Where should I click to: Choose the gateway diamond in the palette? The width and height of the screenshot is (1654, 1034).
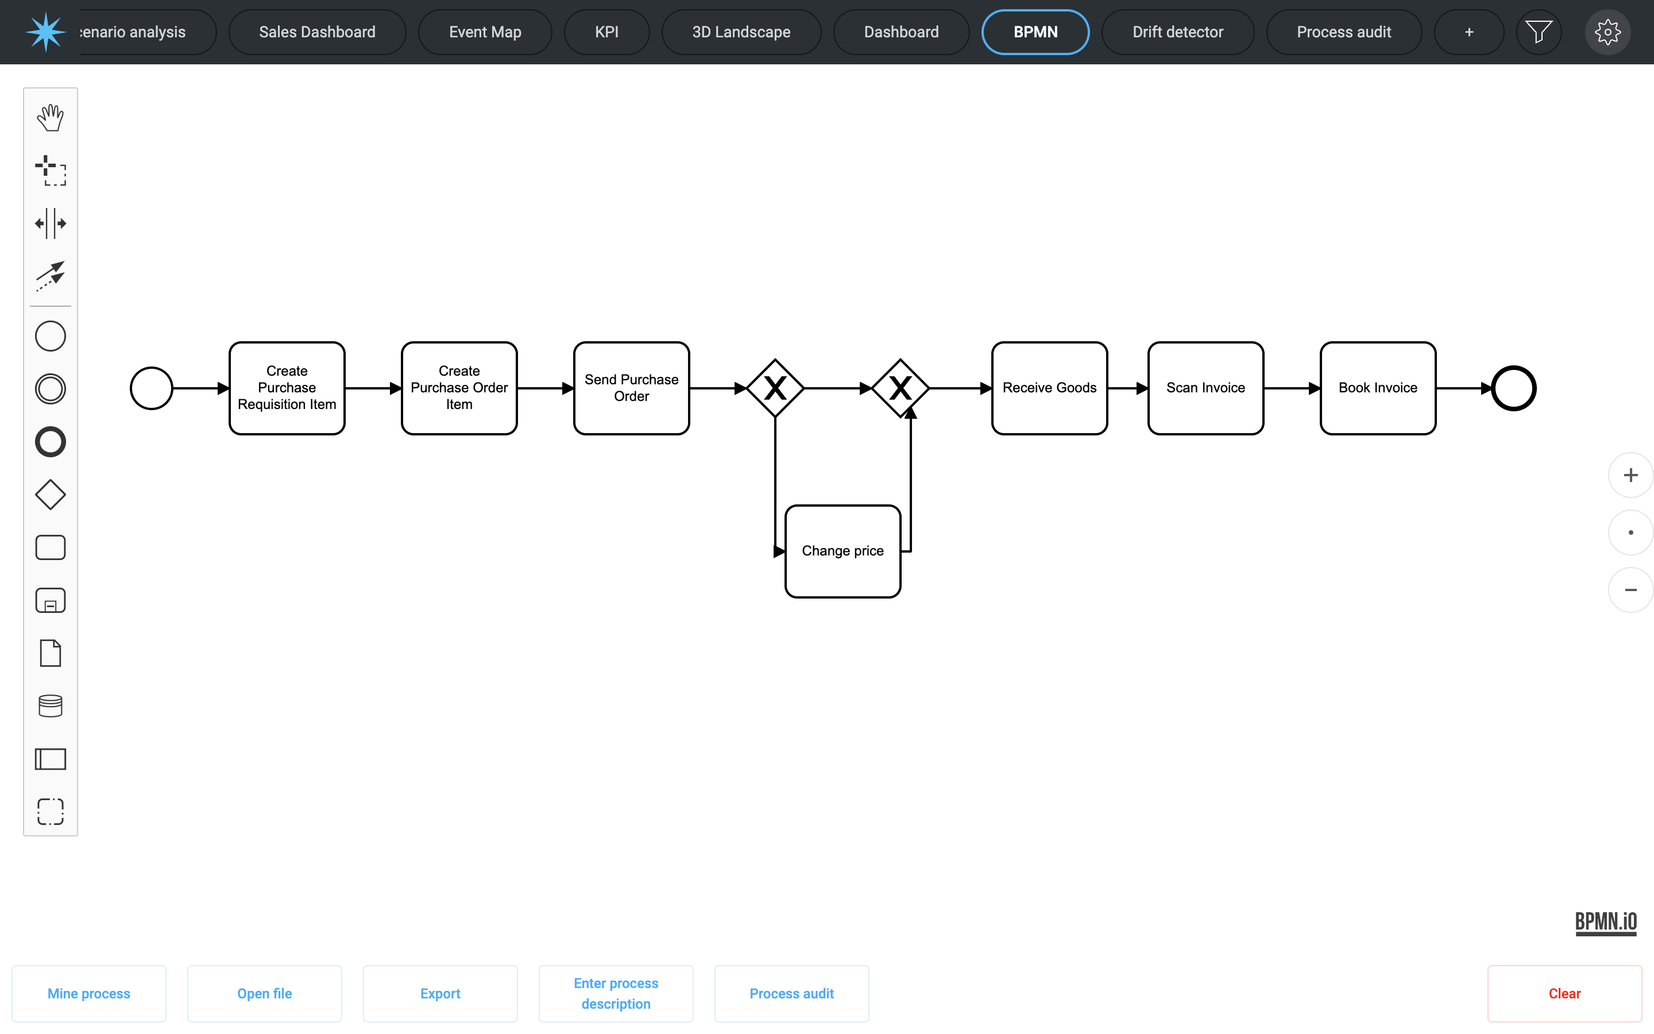pyautogui.click(x=50, y=495)
